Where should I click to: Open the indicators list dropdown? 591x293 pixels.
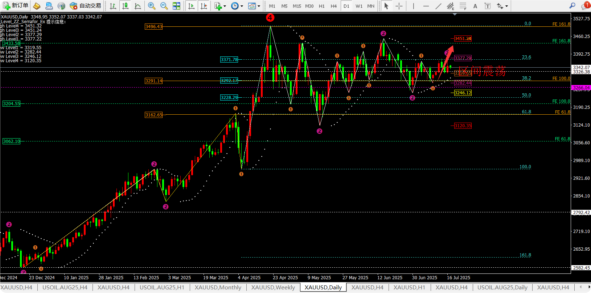tap(220, 6)
